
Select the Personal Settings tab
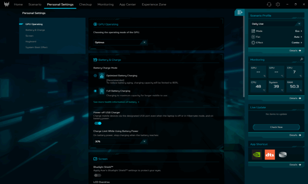60,5
